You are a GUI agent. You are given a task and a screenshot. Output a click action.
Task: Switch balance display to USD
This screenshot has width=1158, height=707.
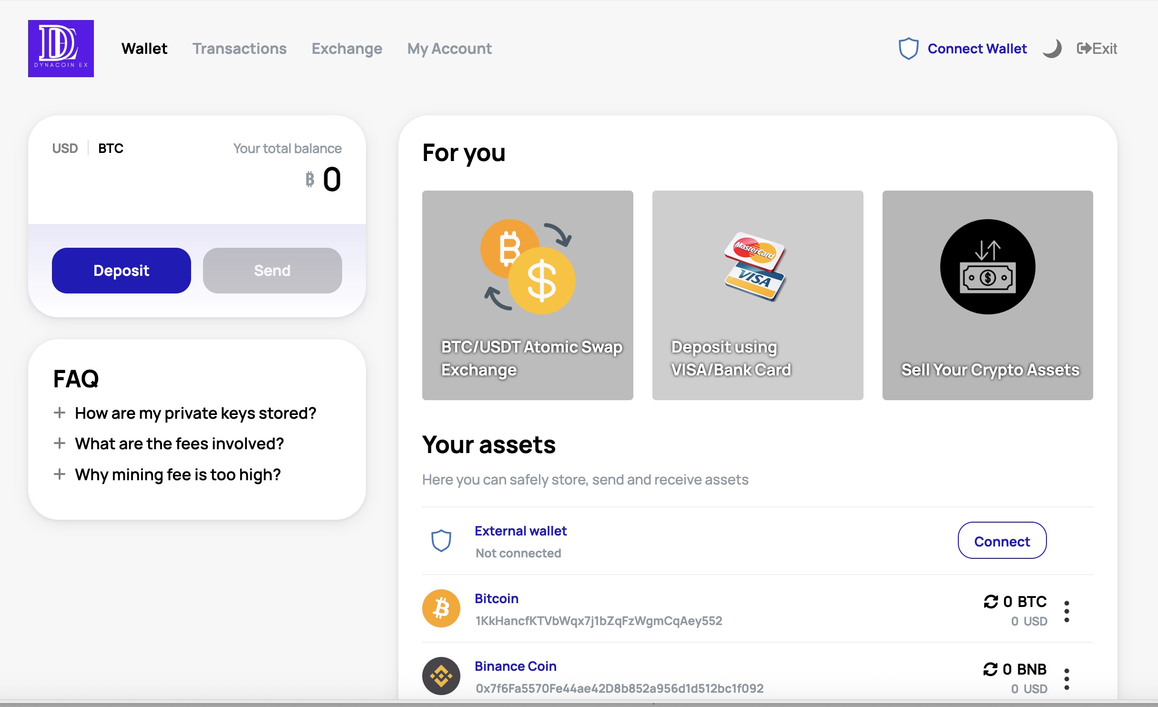point(65,149)
